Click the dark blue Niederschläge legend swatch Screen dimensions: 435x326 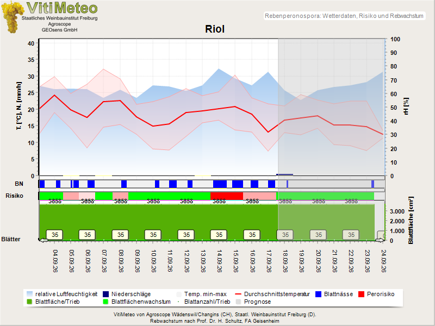point(105,294)
